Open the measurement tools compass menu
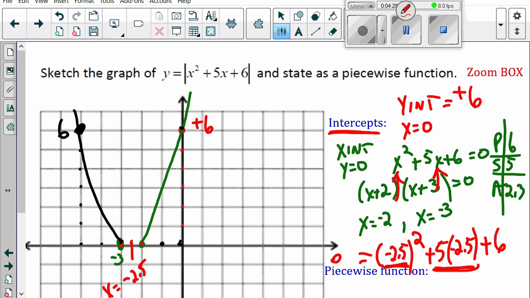 coord(211,16)
